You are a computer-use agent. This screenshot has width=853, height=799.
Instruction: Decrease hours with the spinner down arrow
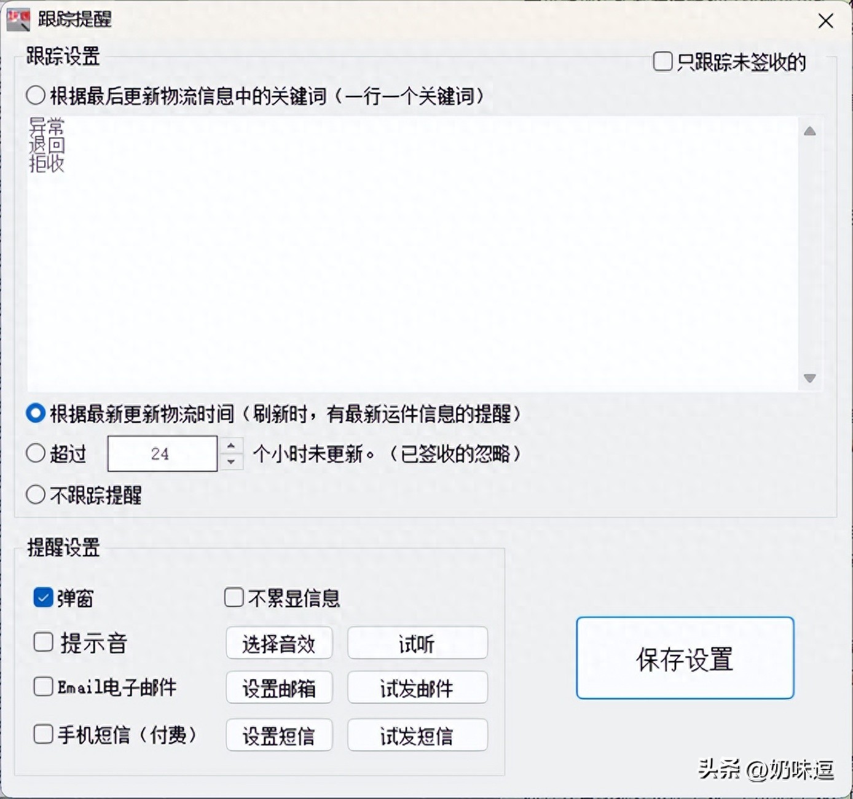coord(231,462)
